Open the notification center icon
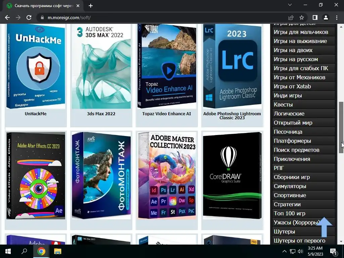Viewport: 344px width, 258px height. click(x=334, y=252)
